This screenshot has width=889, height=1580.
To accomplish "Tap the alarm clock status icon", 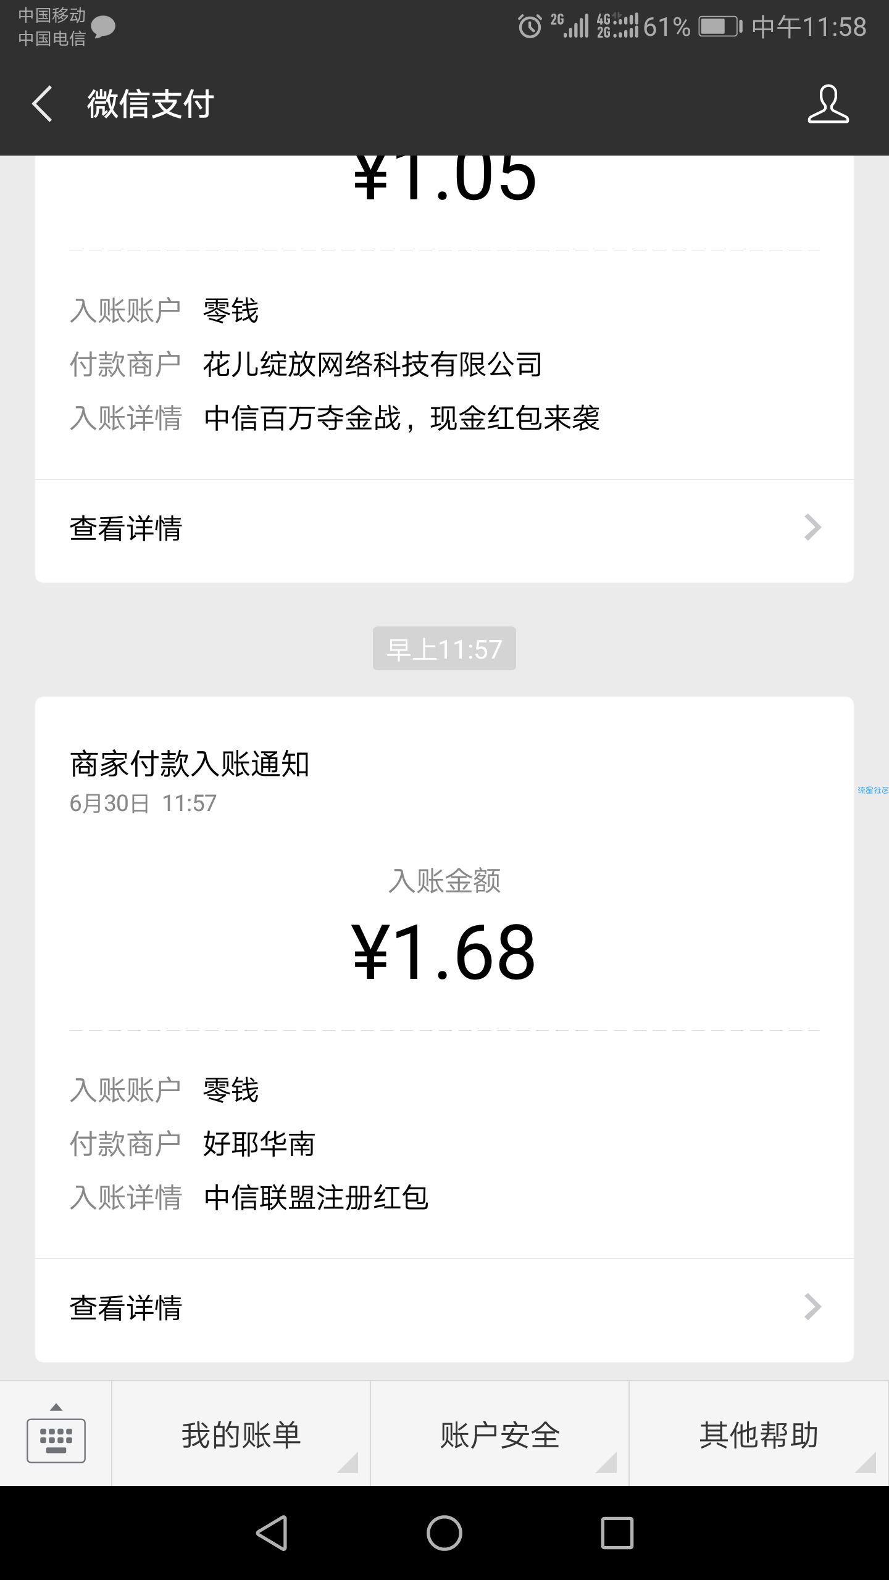I will pos(530,27).
